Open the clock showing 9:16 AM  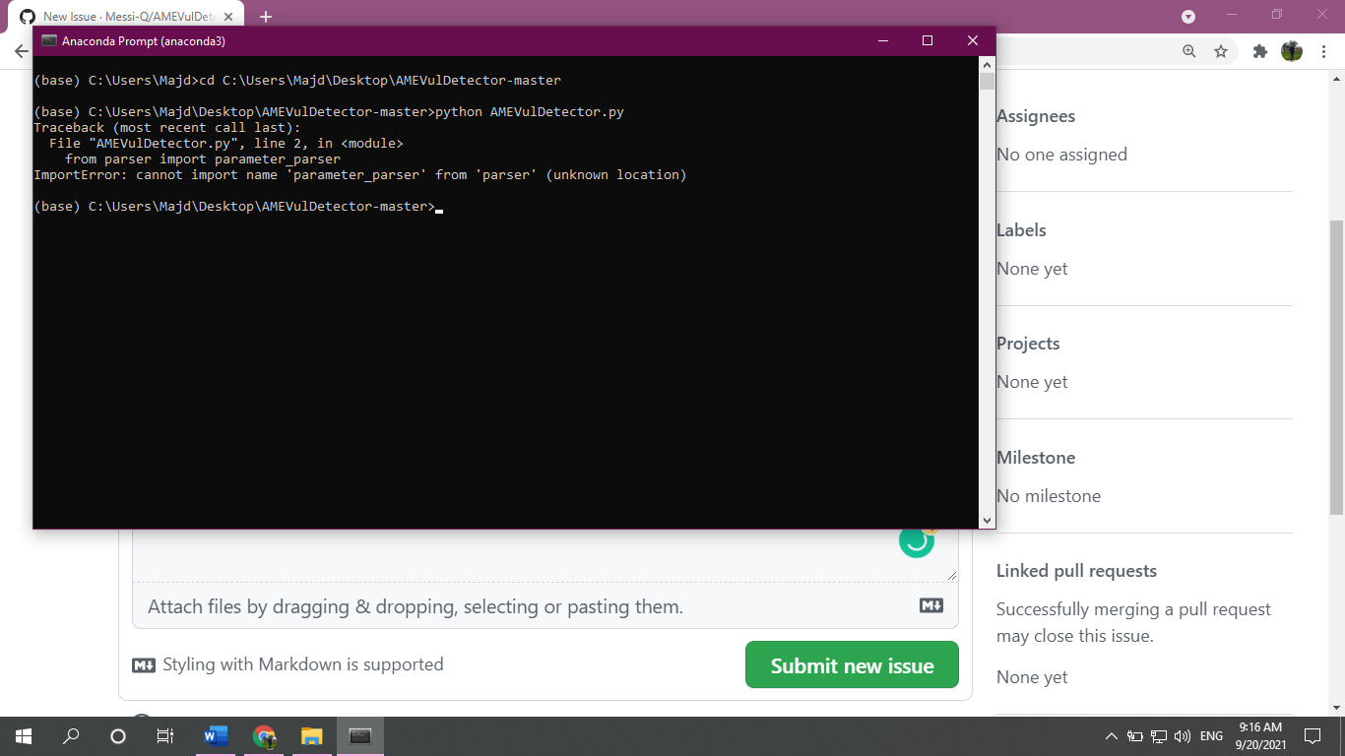click(x=1260, y=736)
